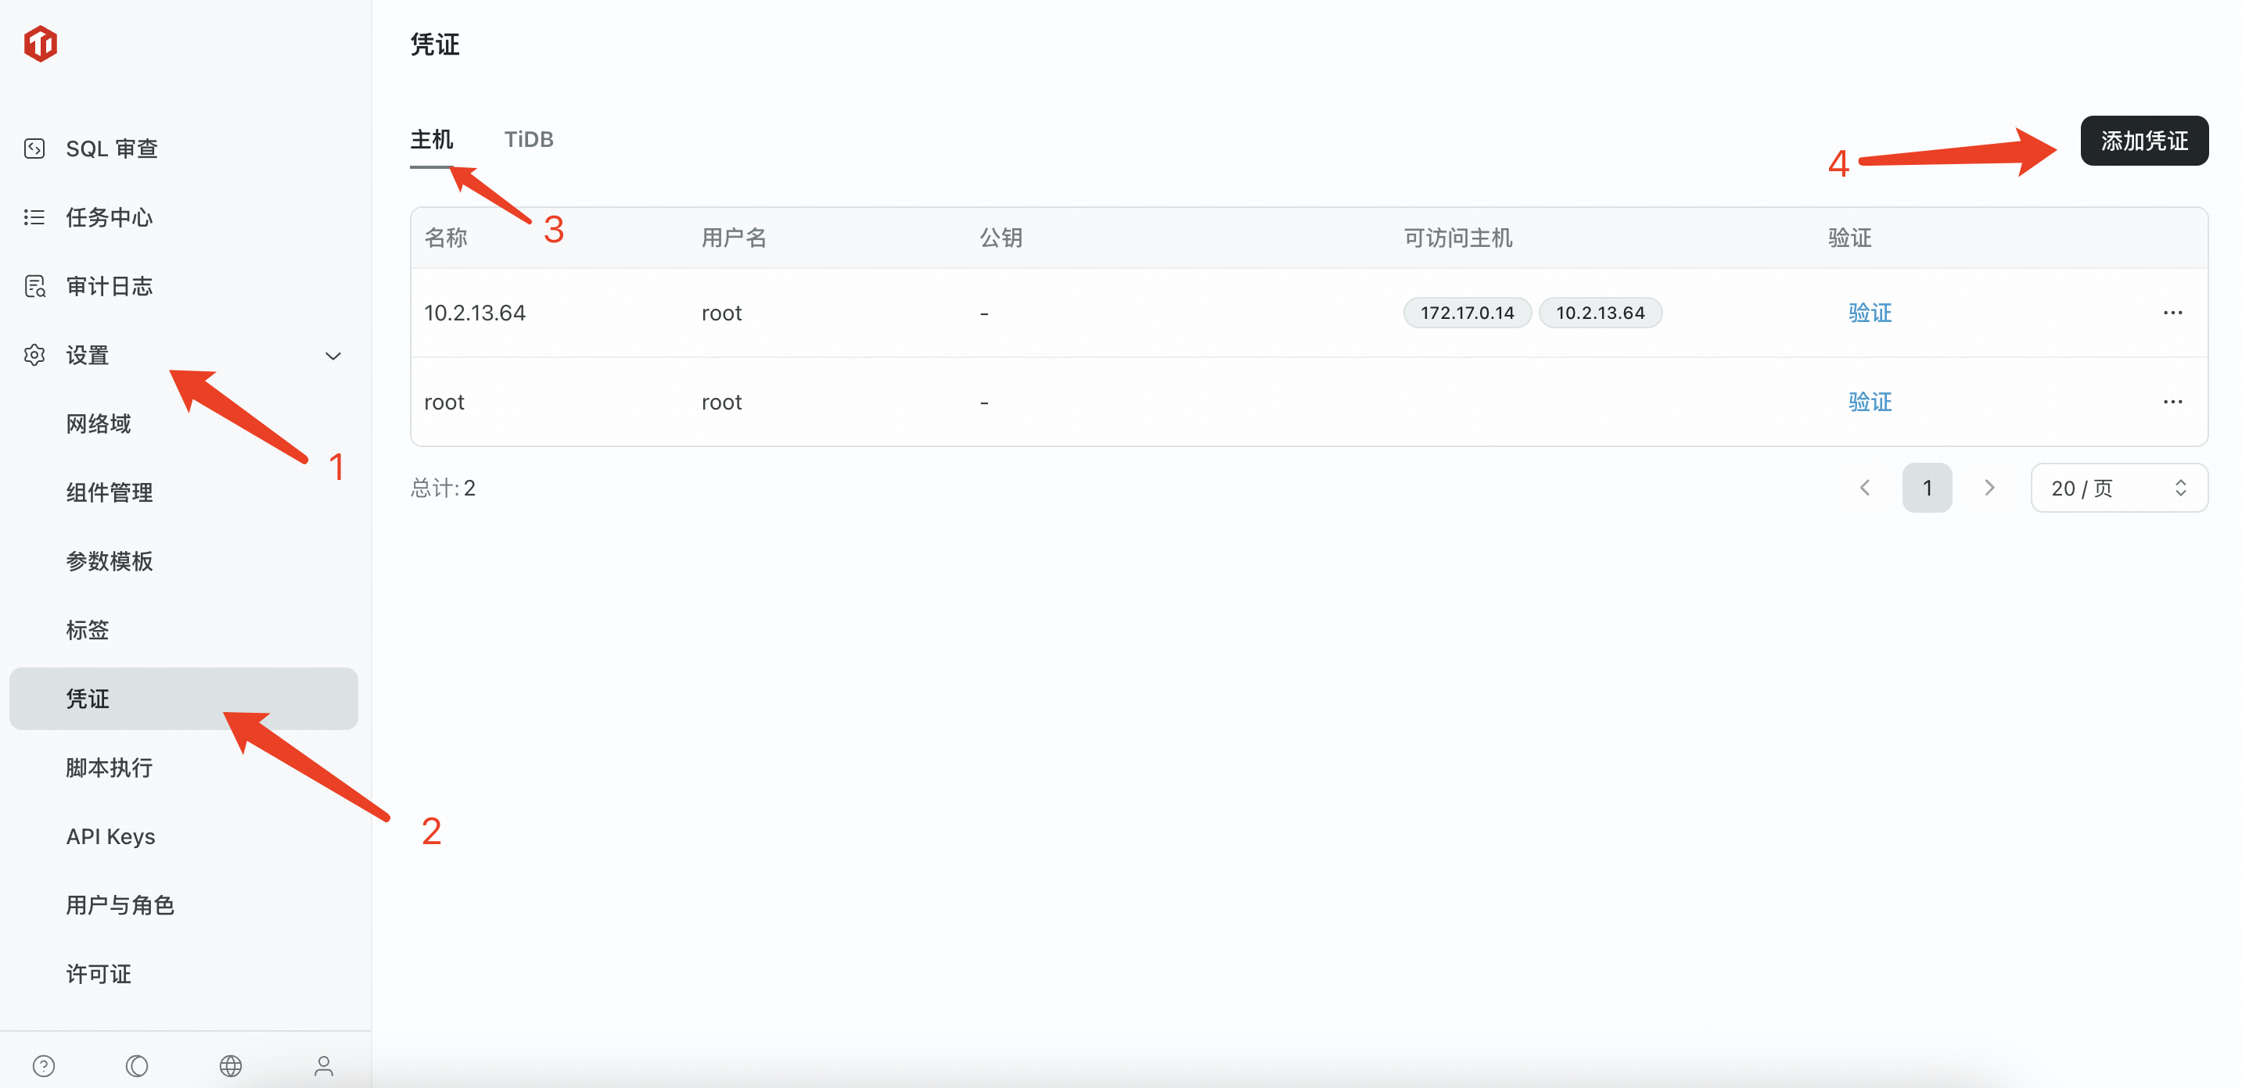Image resolution: width=2242 pixels, height=1088 pixels.
Task: Collapse the 设置 section chevron
Action: point(333,355)
